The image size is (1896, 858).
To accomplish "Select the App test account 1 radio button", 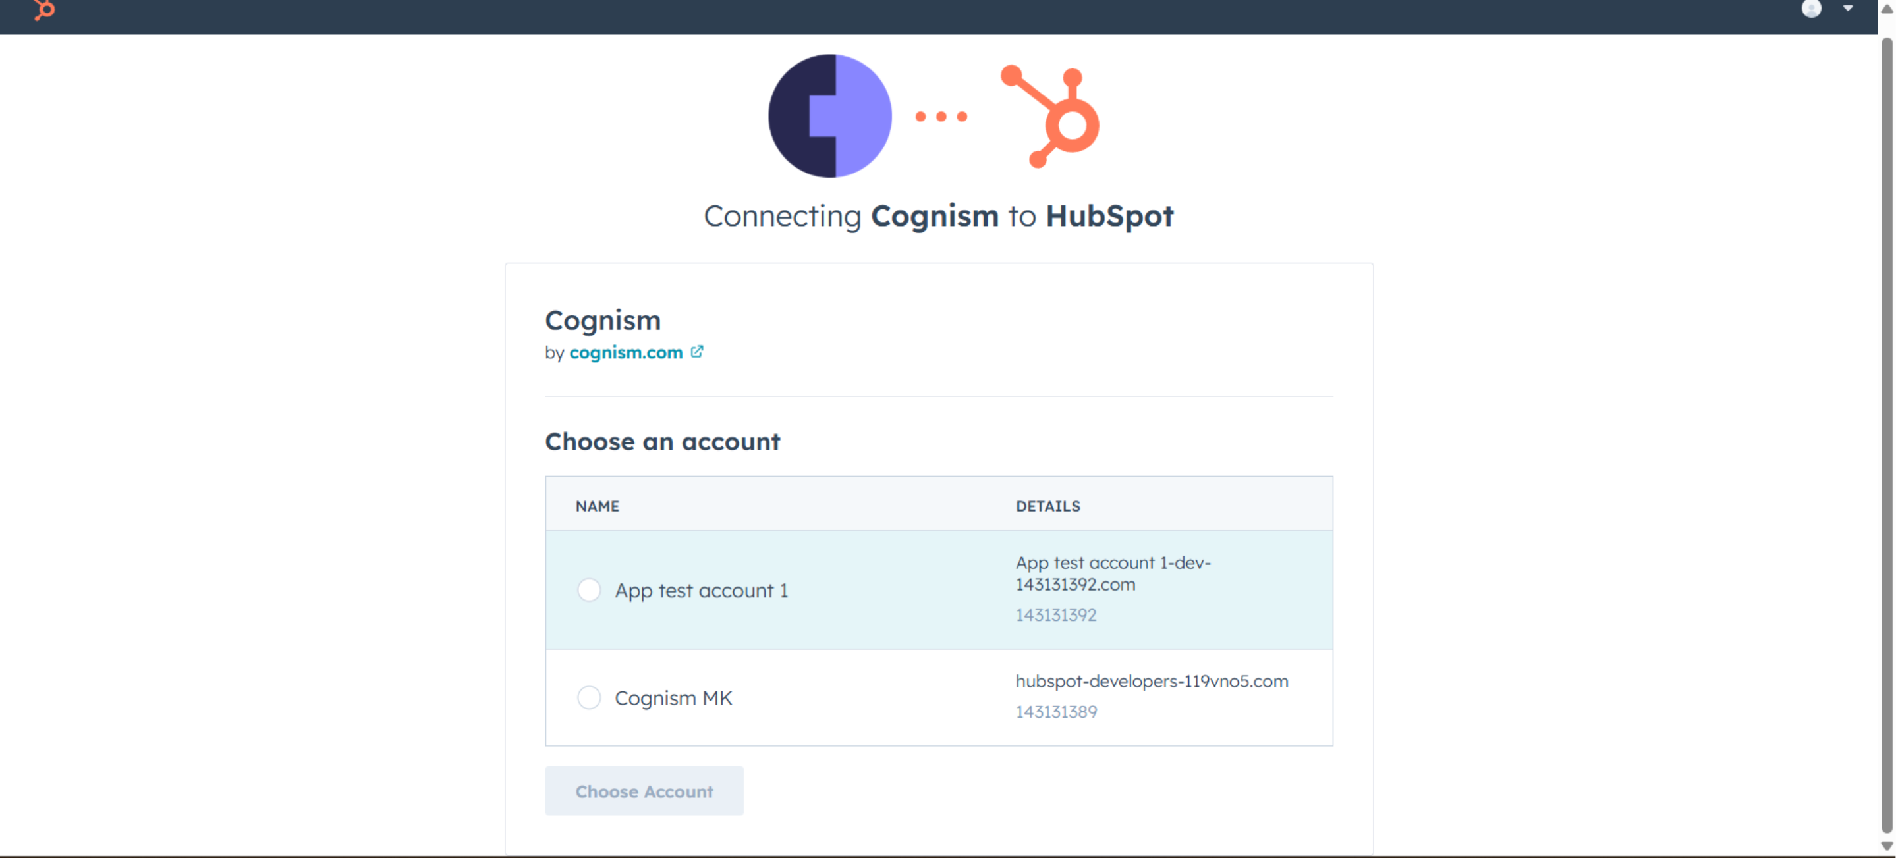I will pyautogui.click(x=589, y=590).
